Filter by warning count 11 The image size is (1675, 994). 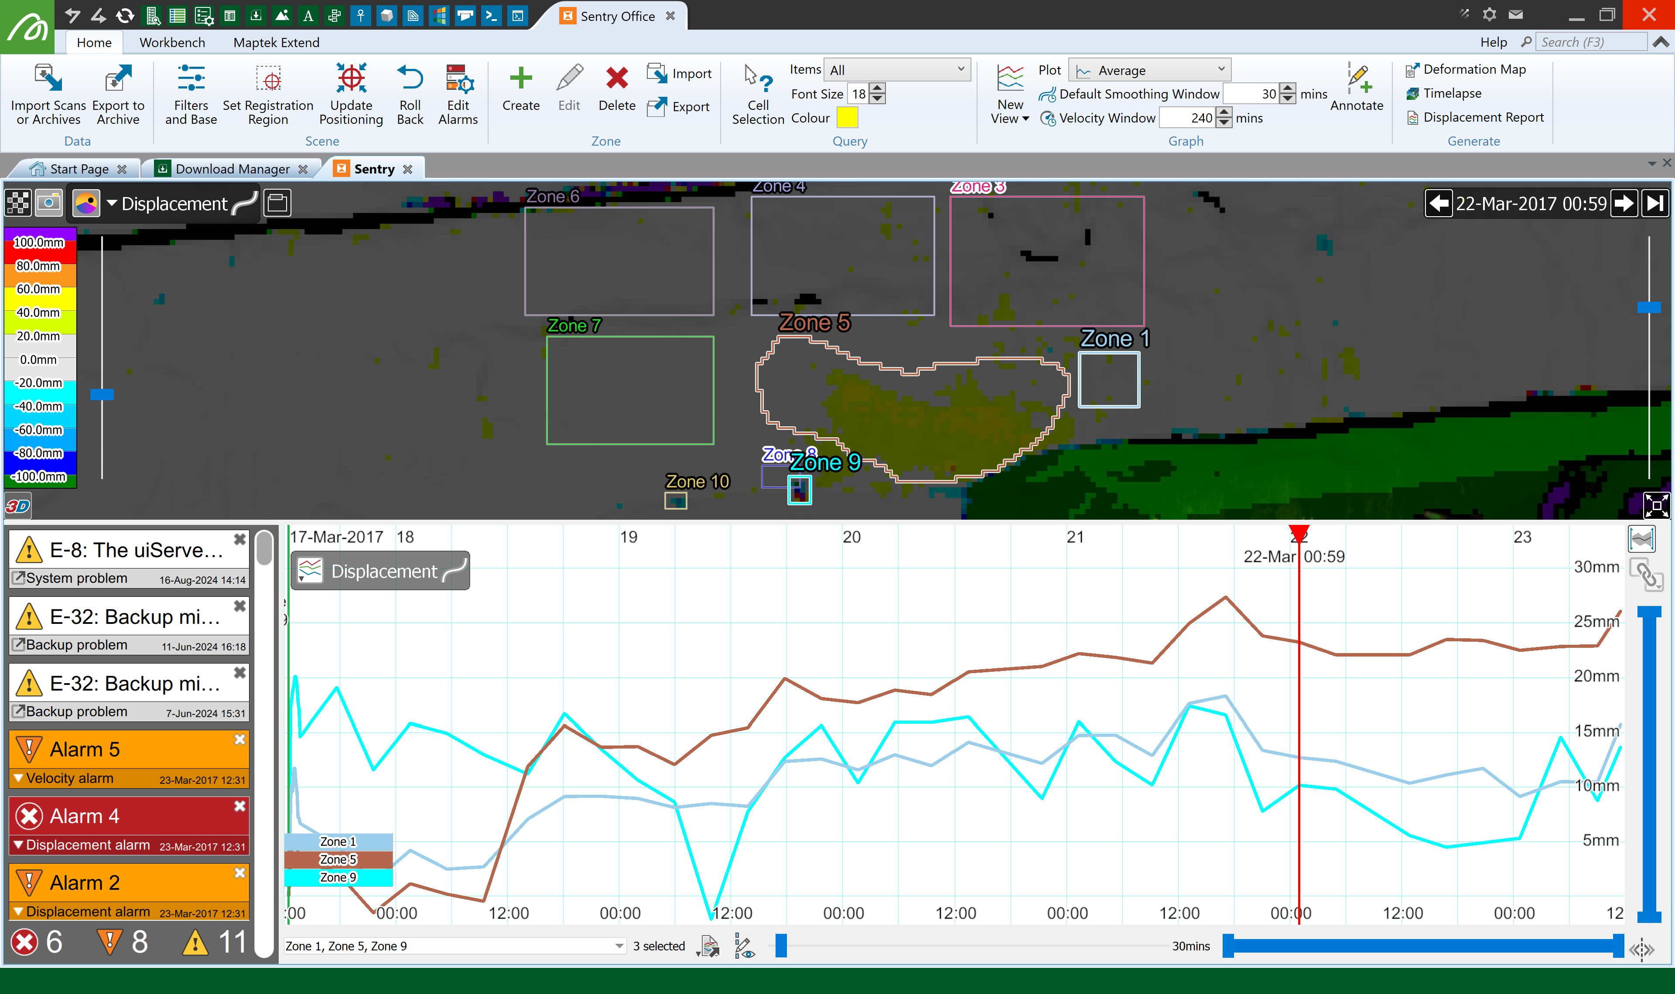pos(215,942)
